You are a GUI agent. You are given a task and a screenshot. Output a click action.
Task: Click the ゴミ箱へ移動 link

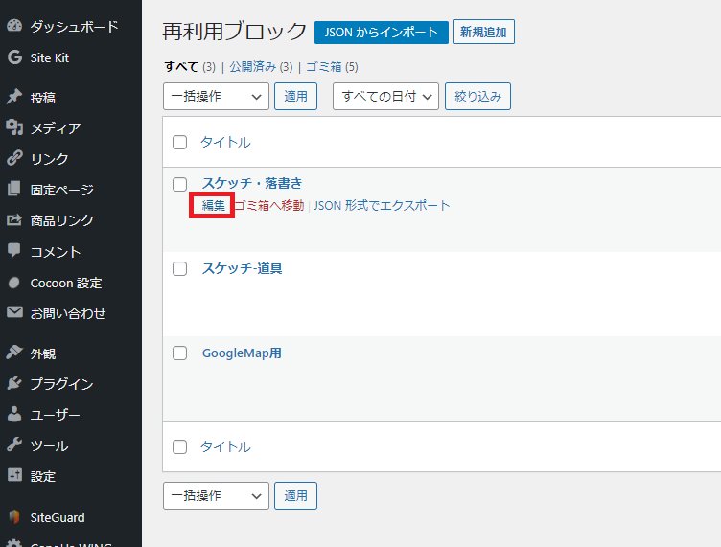(269, 205)
